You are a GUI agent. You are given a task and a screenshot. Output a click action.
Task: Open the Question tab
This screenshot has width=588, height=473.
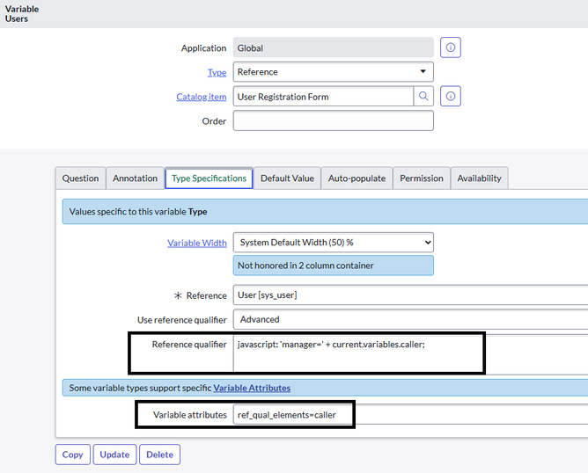click(80, 178)
